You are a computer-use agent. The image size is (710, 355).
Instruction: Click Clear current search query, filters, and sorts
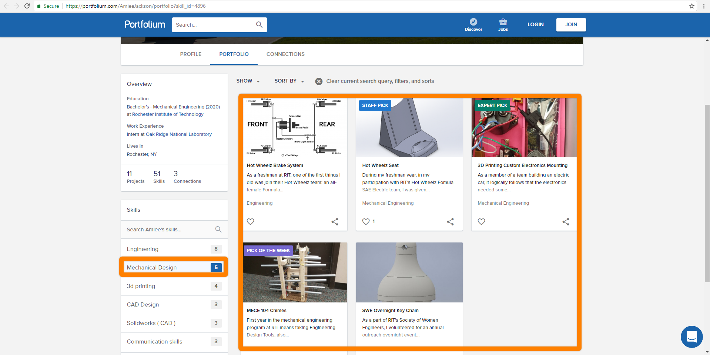[x=380, y=81]
